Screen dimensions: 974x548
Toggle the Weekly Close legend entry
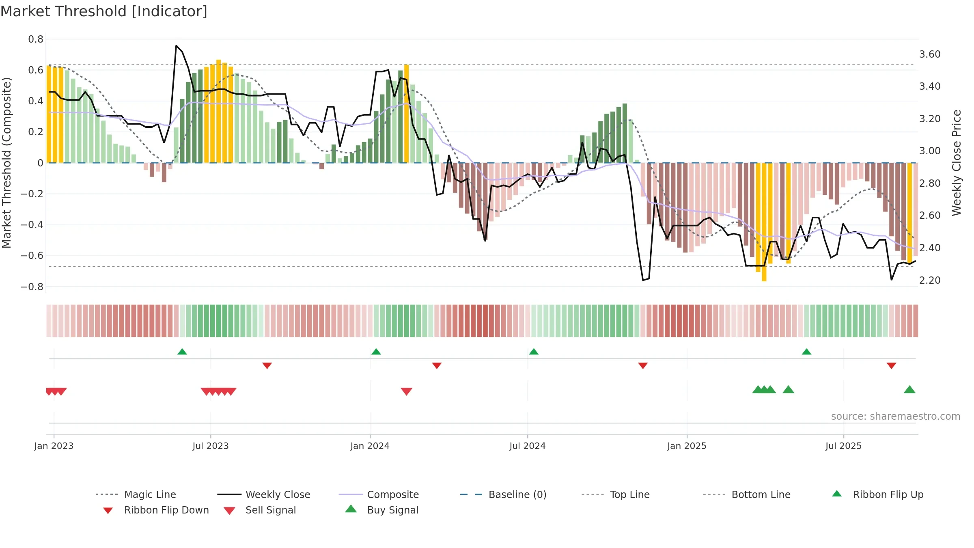point(264,494)
